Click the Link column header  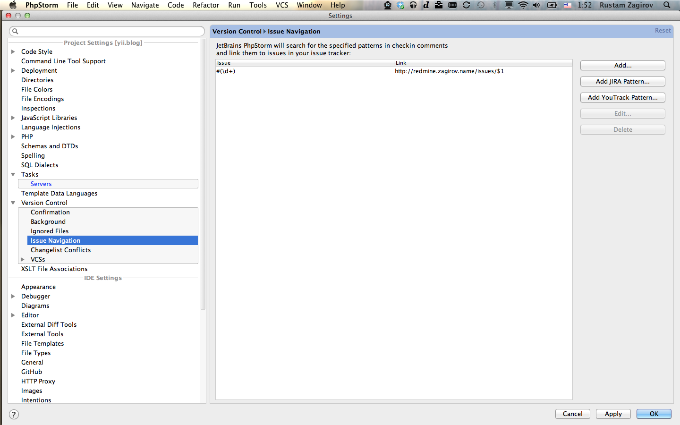[483, 63]
